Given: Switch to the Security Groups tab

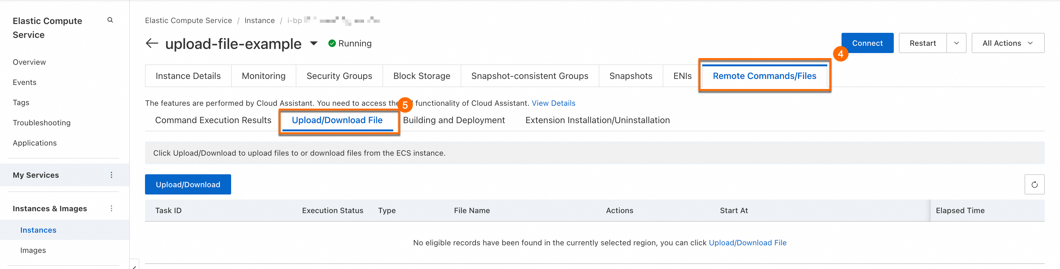Looking at the screenshot, I should 339,76.
